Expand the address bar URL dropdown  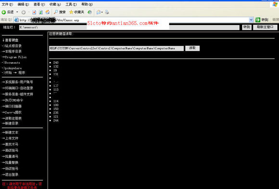(x=251, y=20)
